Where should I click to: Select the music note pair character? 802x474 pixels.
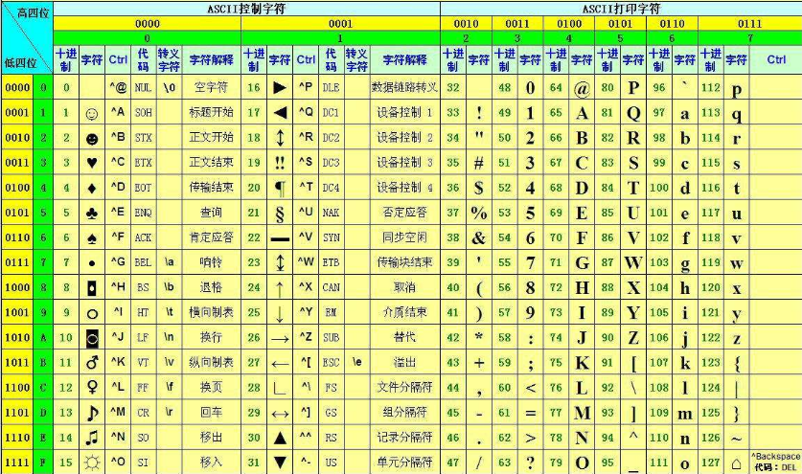click(x=92, y=438)
